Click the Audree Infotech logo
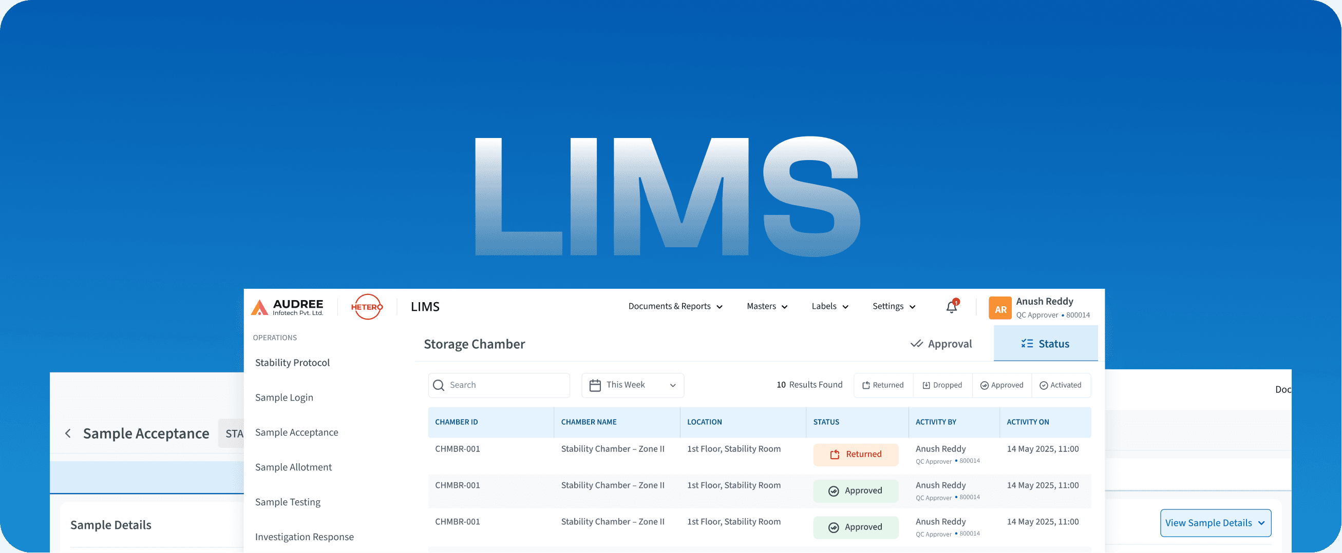Viewport: 1342px width, 553px height. [287, 307]
